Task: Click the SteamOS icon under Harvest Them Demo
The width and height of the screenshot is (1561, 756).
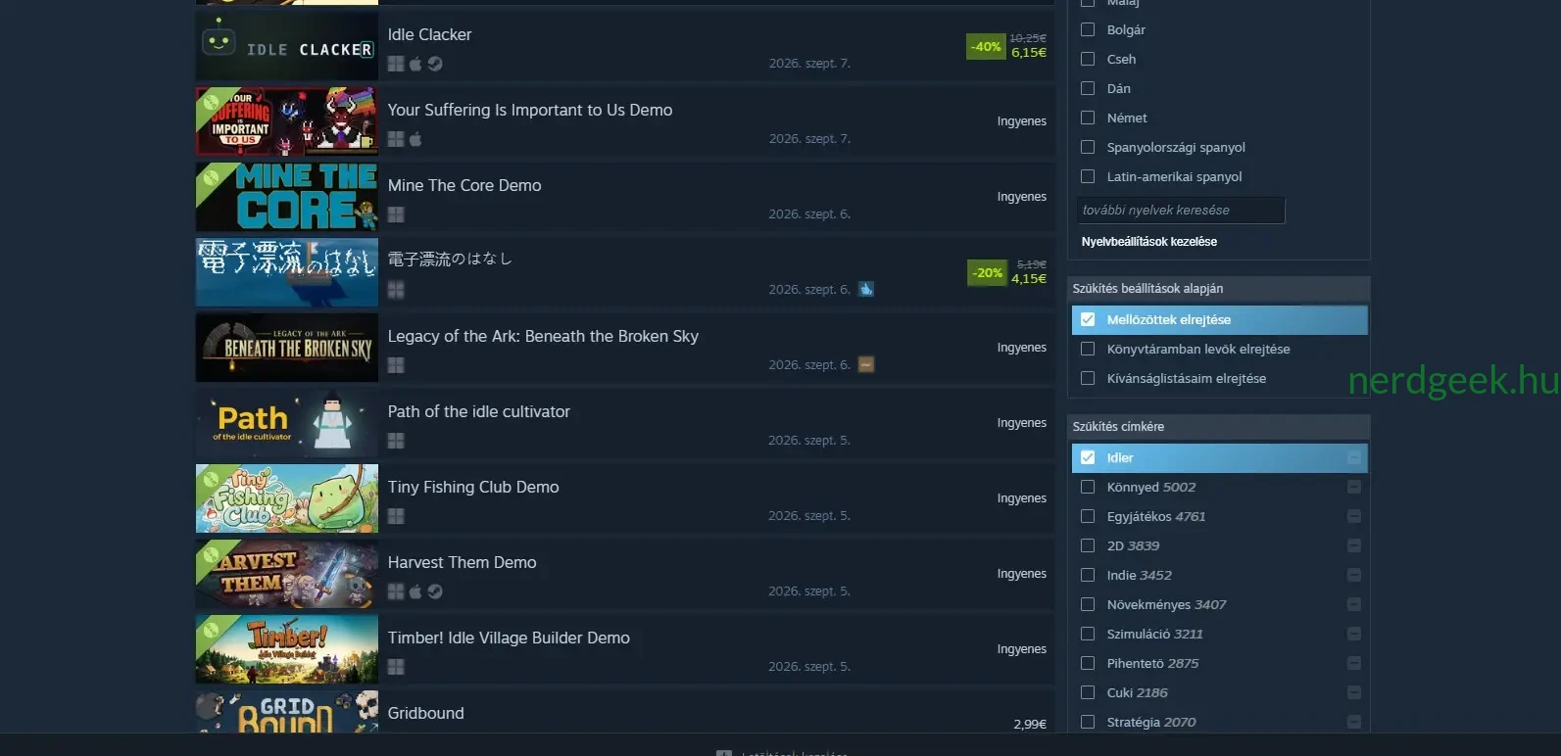Action: point(435,591)
